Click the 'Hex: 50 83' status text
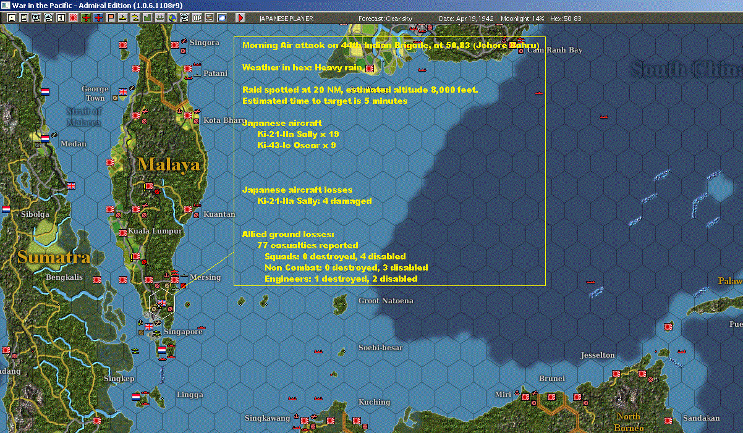Viewport: 743px width, 433px height. coord(566,19)
